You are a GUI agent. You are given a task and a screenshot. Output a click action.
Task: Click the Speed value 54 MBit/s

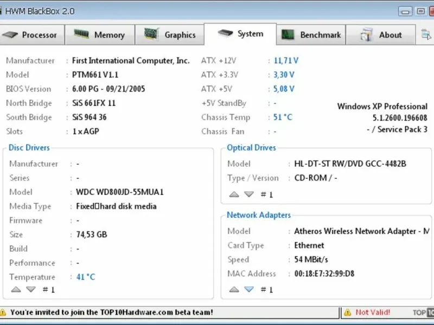(311, 259)
